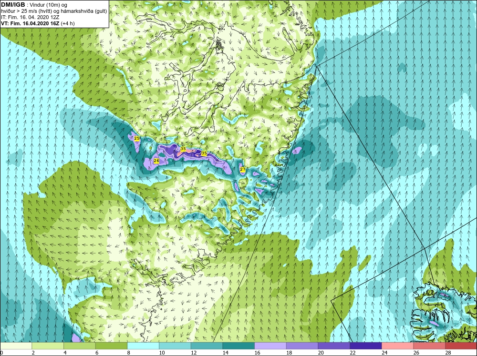Click the valid time 'VT: Fim. 16.04.2020 16Z'

tap(31, 23)
